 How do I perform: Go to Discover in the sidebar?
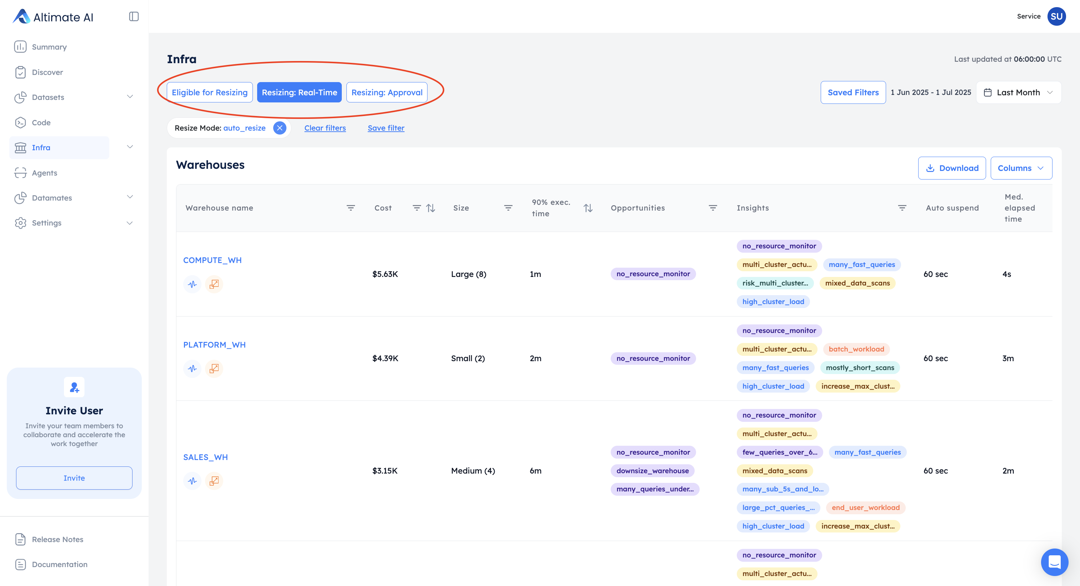[x=47, y=72]
